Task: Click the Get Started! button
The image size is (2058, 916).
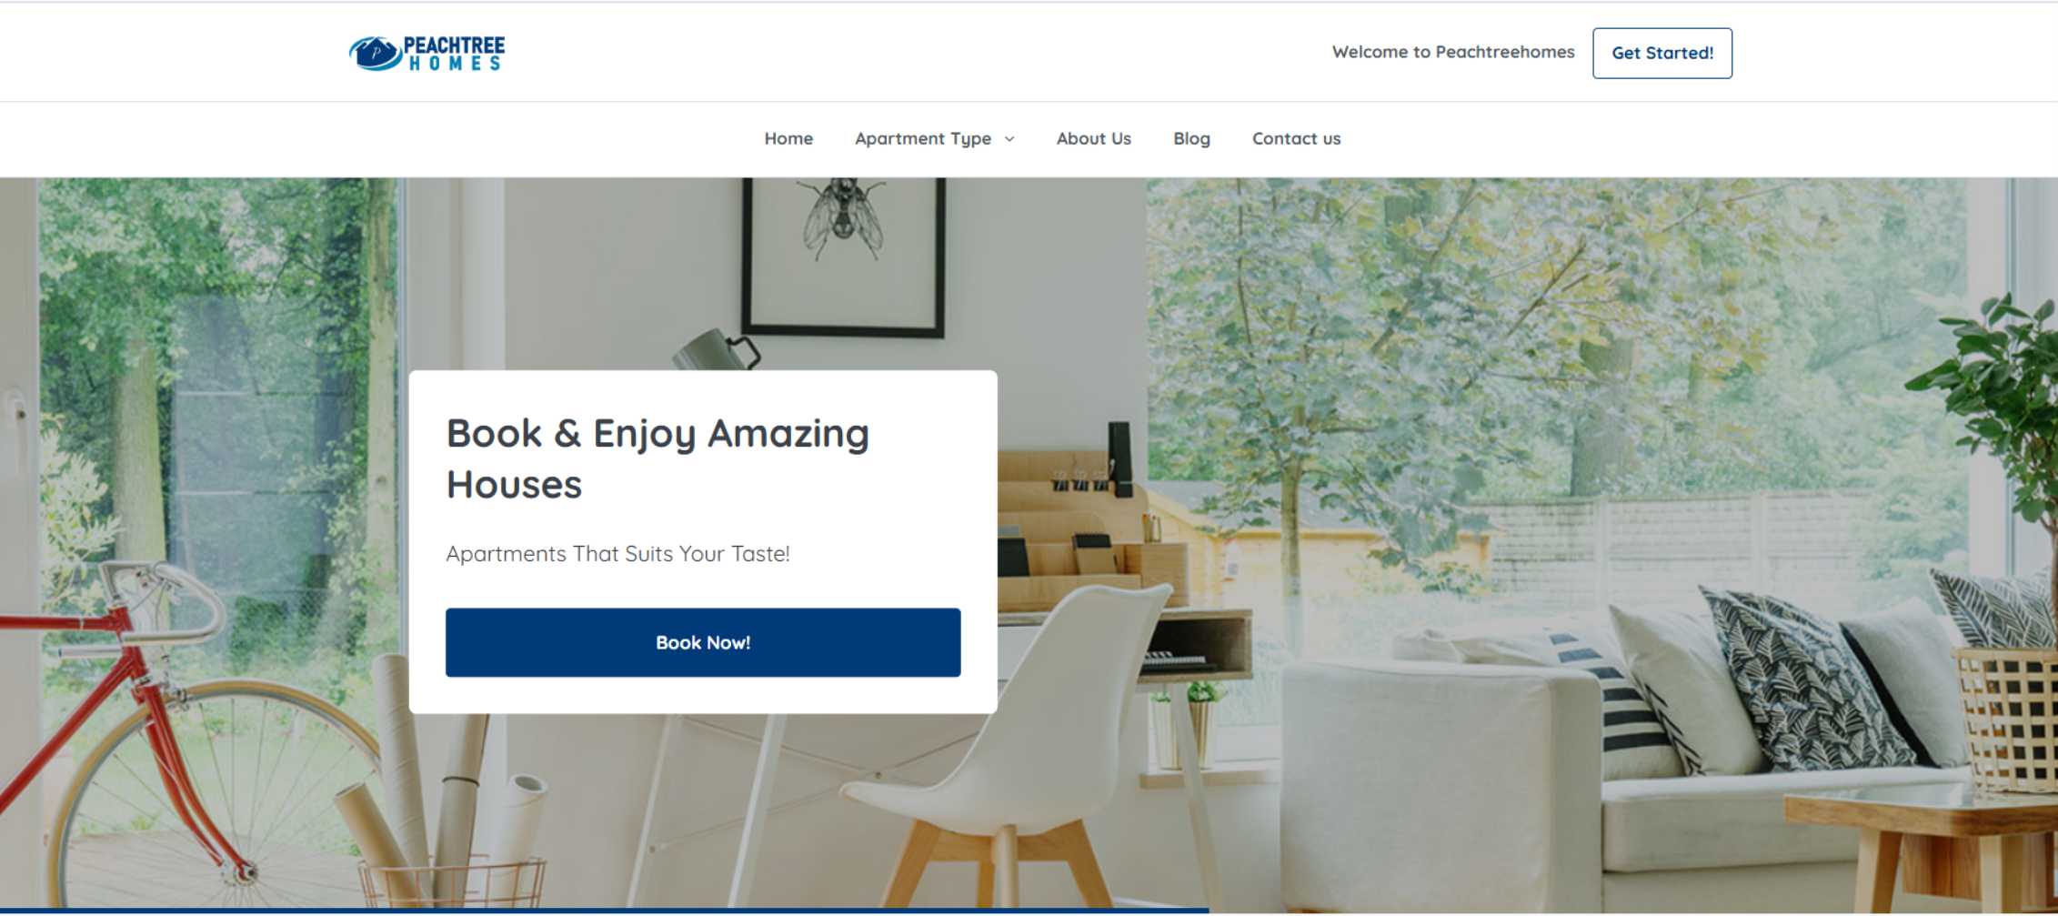Action: pyautogui.click(x=1661, y=54)
